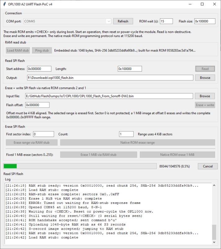Viewport: 221px width, 249px height.
Task: Click the log scrollbar down arrow
Action: 214,242
